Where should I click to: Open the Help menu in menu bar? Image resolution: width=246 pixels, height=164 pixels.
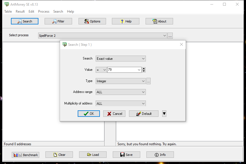(x=70, y=12)
